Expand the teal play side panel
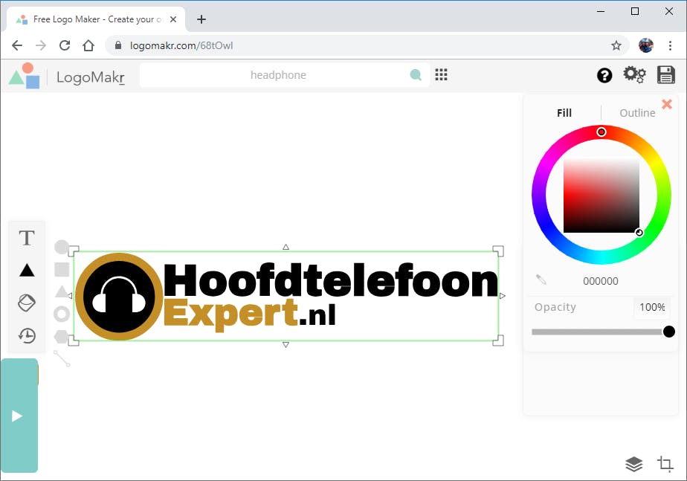The width and height of the screenshot is (687, 481). (x=19, y=416)
